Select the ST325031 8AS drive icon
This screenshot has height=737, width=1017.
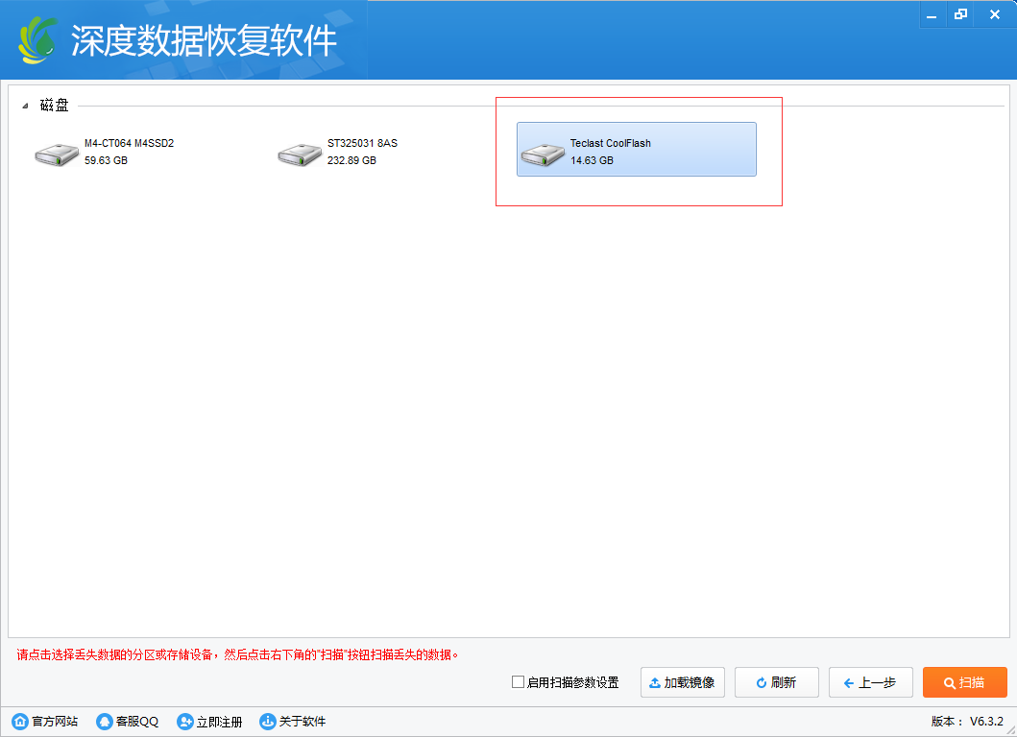(300, 155)
